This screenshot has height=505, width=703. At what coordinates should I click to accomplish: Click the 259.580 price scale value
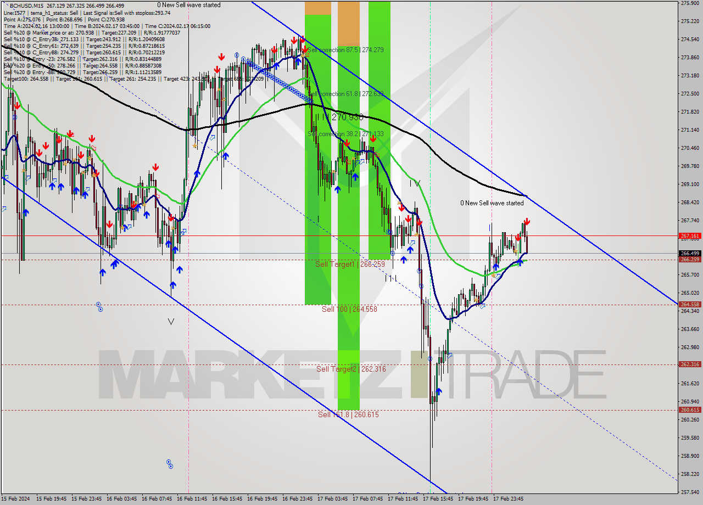690,438
